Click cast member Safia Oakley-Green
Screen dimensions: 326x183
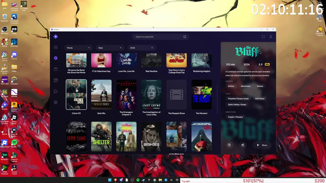237,104
